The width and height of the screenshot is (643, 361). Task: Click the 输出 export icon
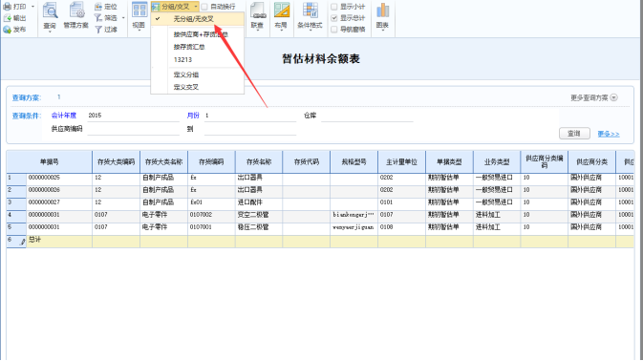tap(7, 17)
